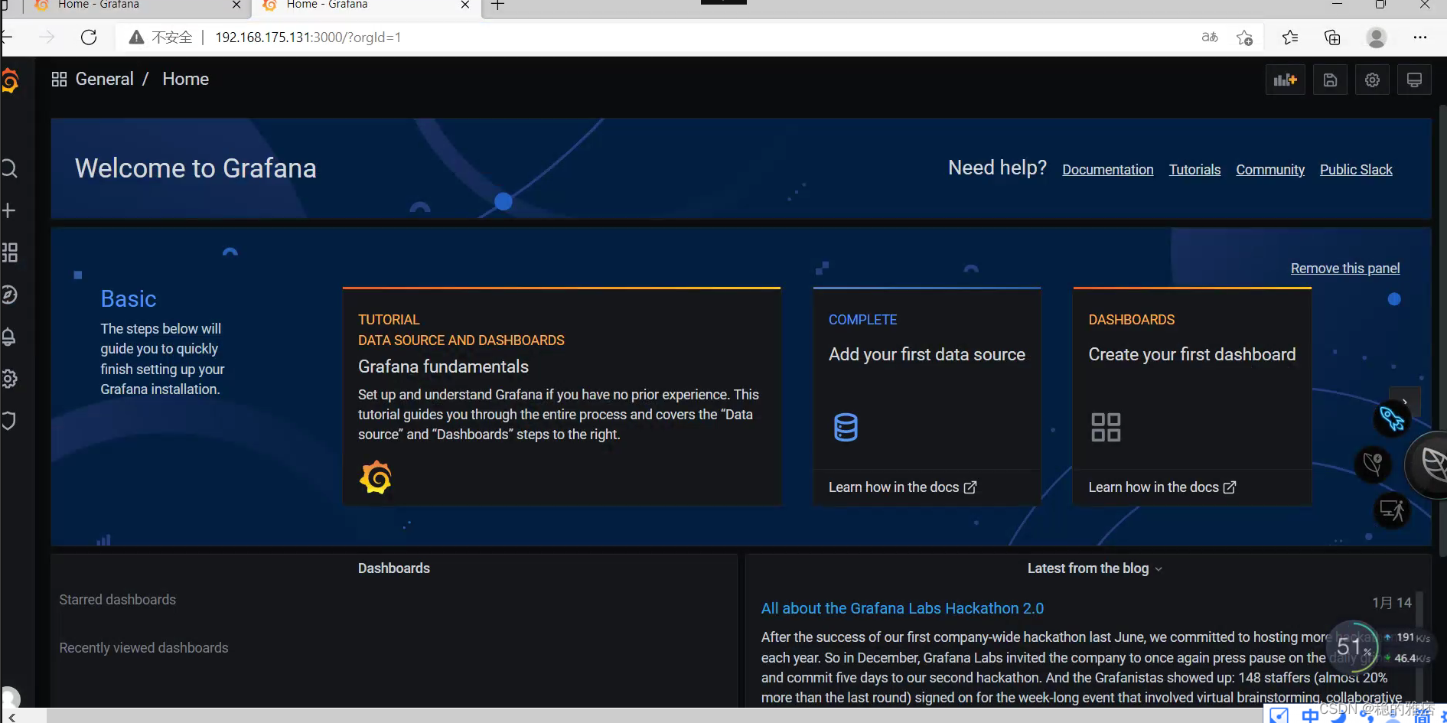
Task: Click the Grafana logo in tutorial card
Action: 375,477
